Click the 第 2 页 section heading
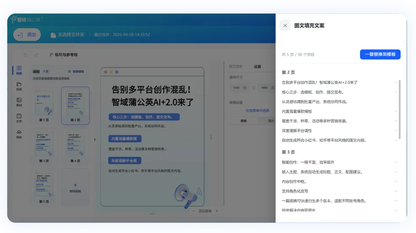This screenshot has height=233, width=416. click(x=288, y=72)
